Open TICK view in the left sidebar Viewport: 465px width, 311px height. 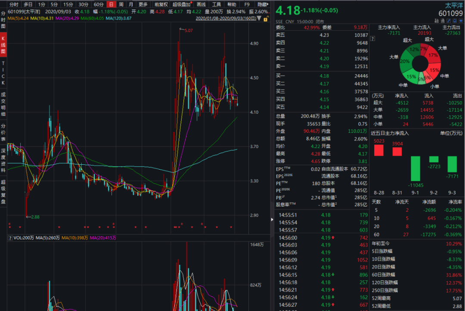pos(3,73)
